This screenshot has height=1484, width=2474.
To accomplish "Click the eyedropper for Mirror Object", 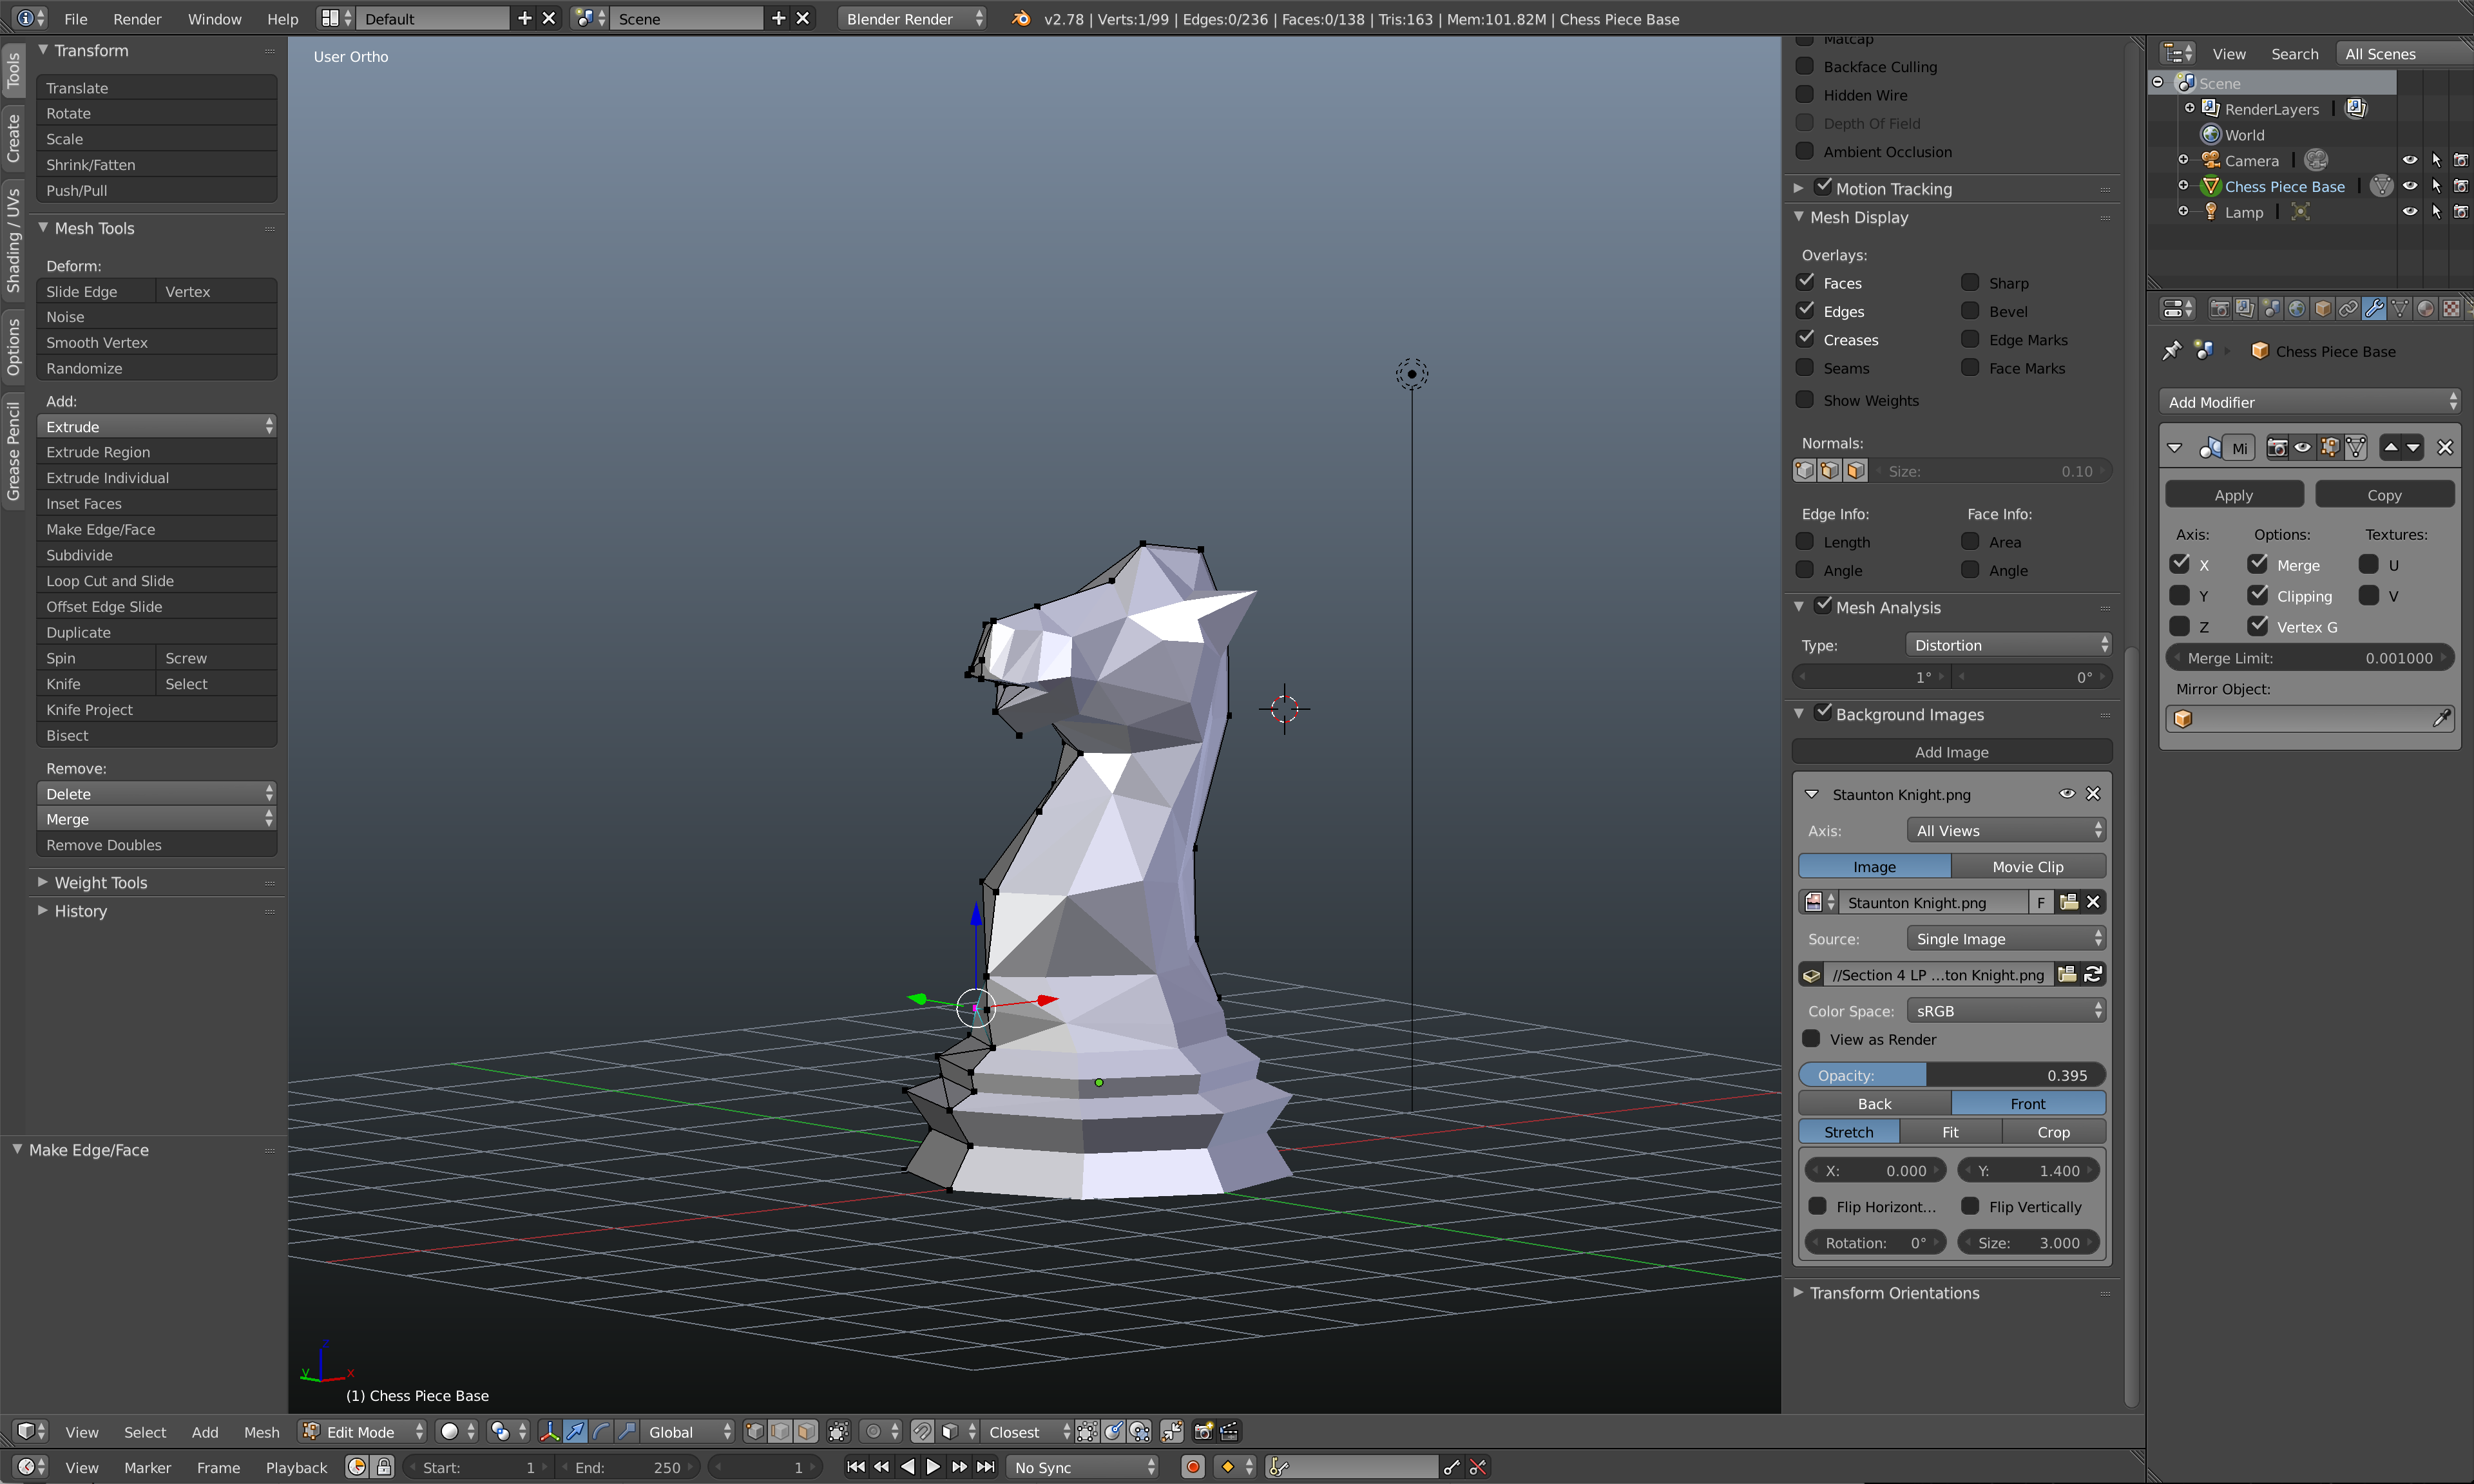I will [x=2441, y=719].
